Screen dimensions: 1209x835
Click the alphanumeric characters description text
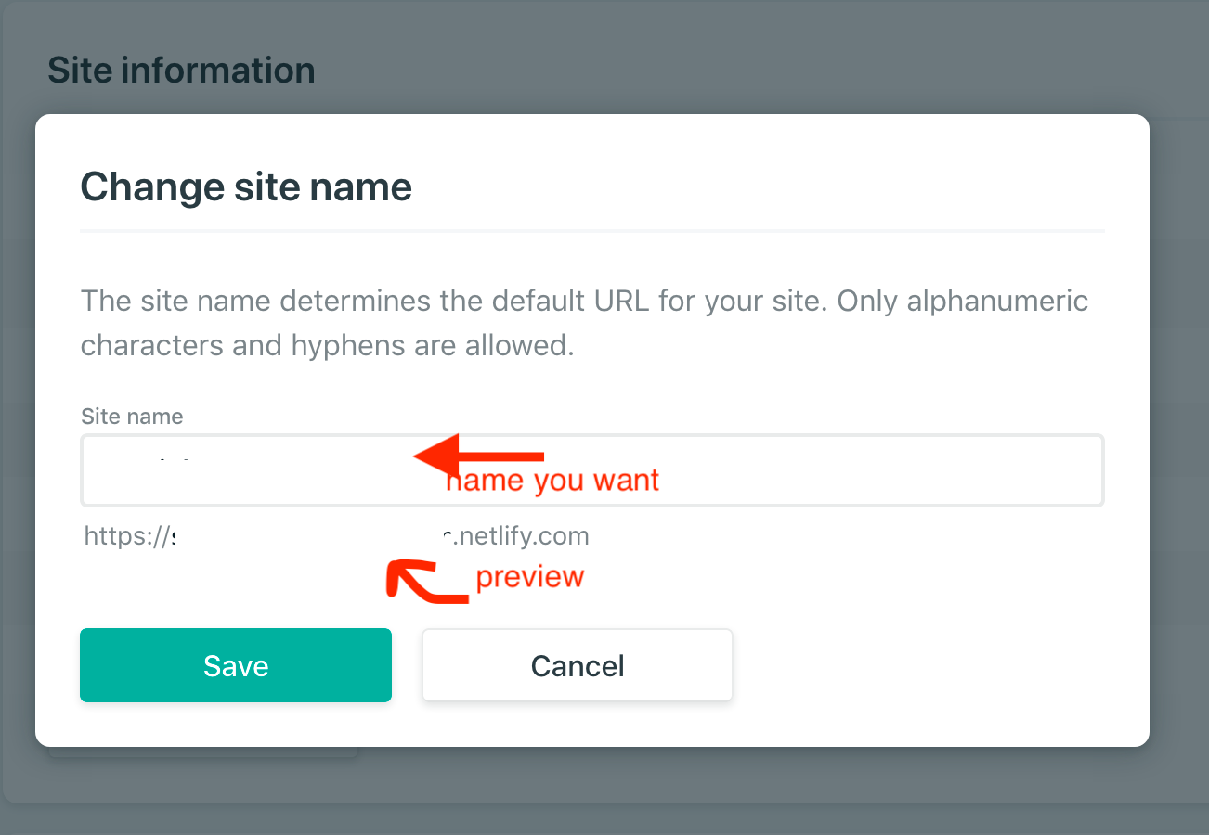point(584,322)
